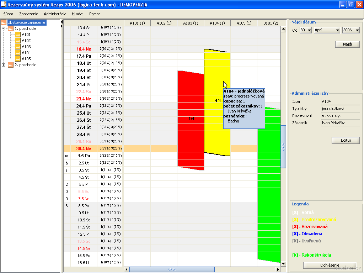364x273 pixels.
Task: Select the A103 room bed icon
Action: [x=18, y=47]
